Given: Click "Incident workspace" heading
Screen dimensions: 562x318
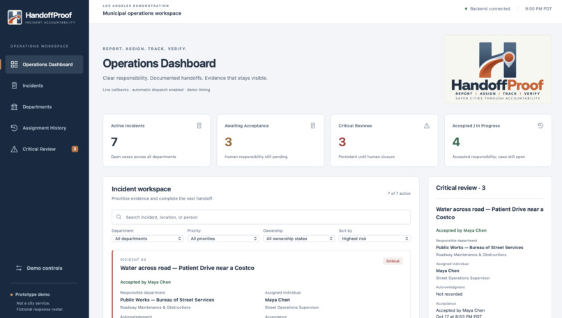Looking at the screenshot, I should click(x=142, y=189).
